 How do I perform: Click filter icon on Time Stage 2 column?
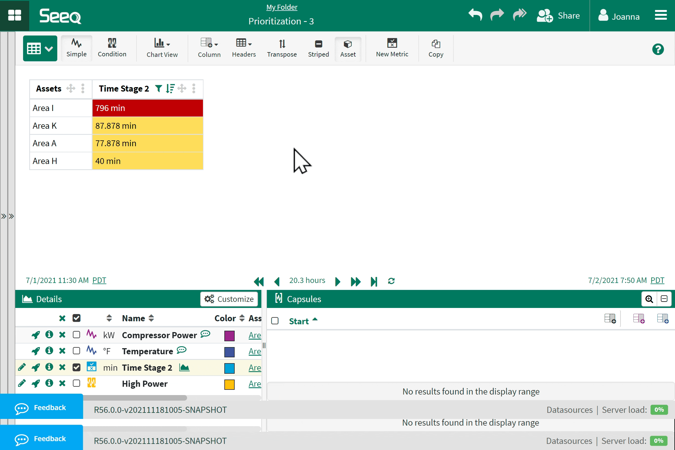pyautogui.click(x=158, y=89)
